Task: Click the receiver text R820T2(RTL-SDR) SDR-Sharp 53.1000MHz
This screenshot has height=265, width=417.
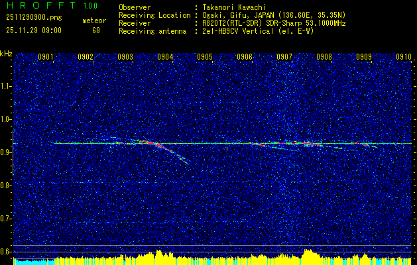Action: [274, 23]
